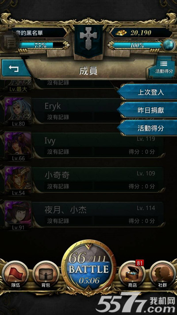Select 昨日捐獻 sort option
177x315 pixels.
pos(148,110)
